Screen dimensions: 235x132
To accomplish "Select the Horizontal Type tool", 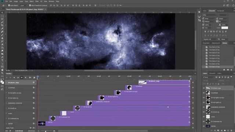I will pyautogui.click(x=2, y=60).
